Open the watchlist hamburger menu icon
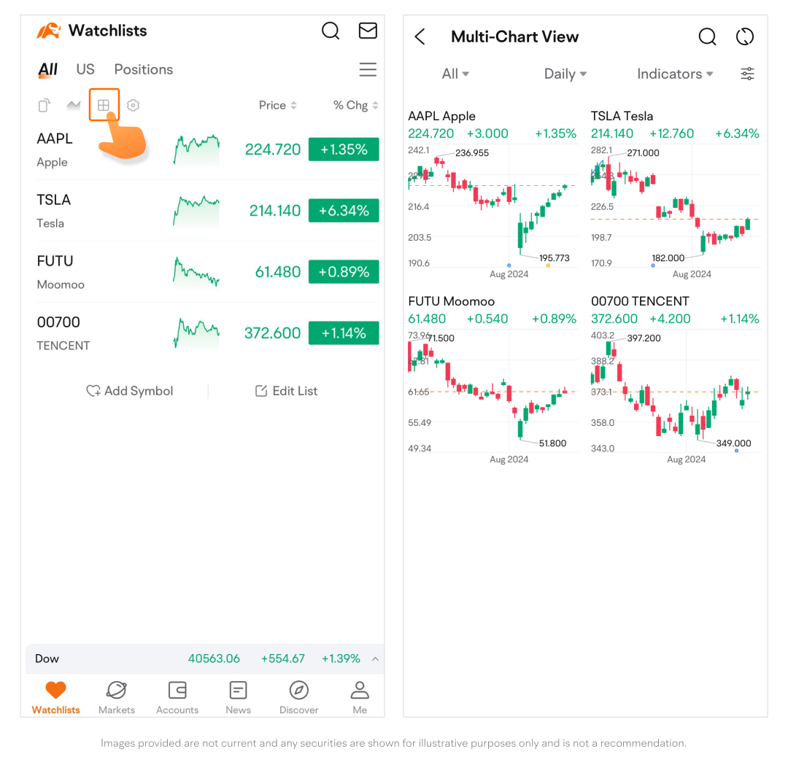 tap(368, 69)
